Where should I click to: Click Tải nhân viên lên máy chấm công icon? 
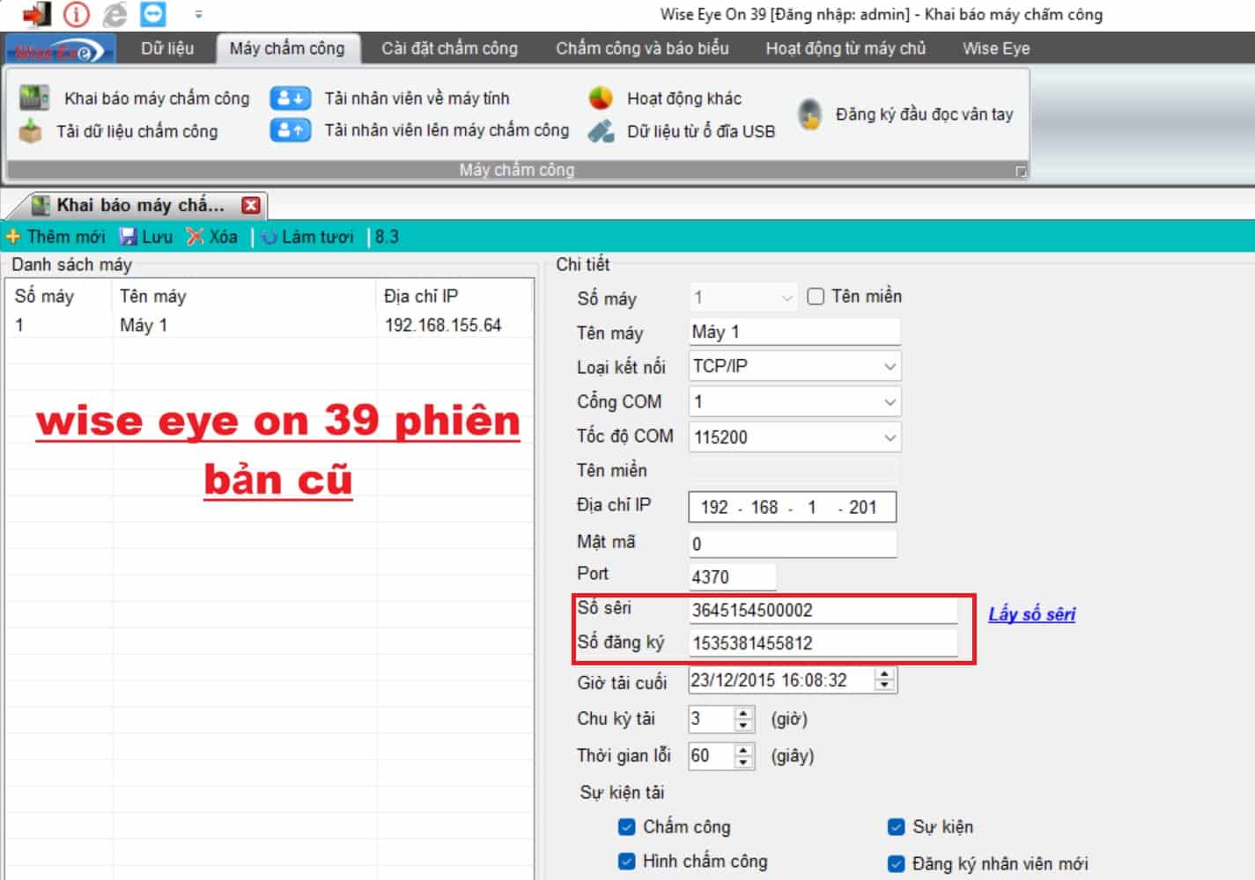[290, 130]
